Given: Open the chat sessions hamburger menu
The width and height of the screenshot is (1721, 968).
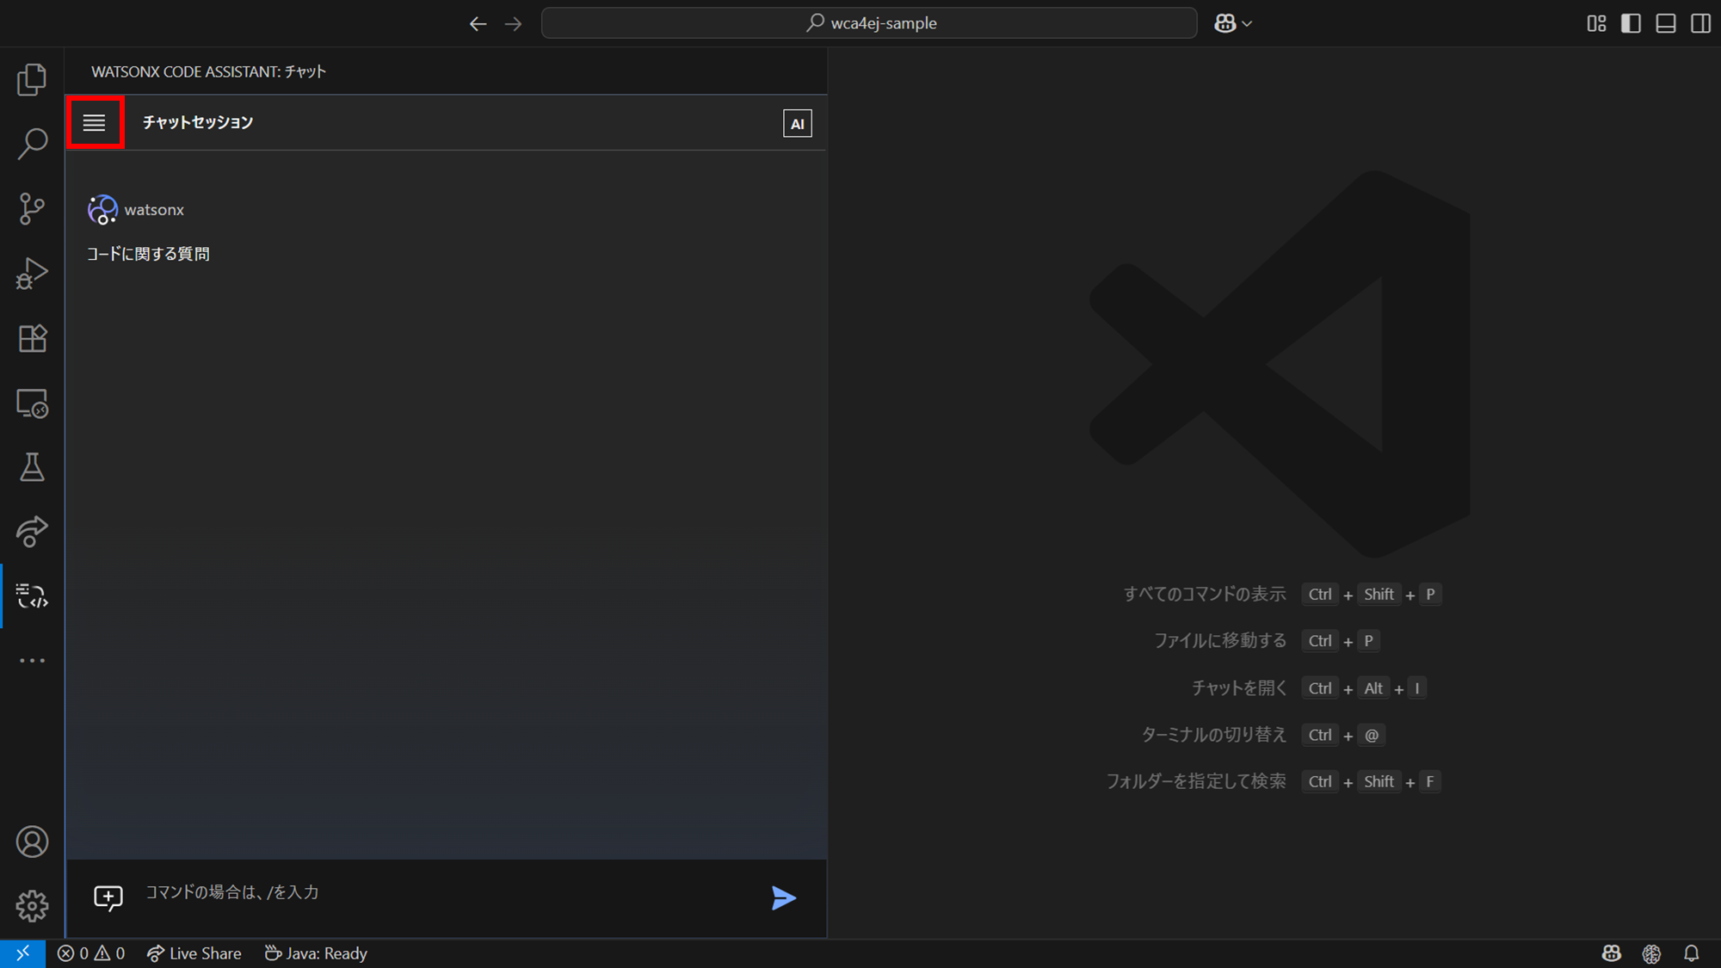Looking at the screenshot, I should click(95, 122).
